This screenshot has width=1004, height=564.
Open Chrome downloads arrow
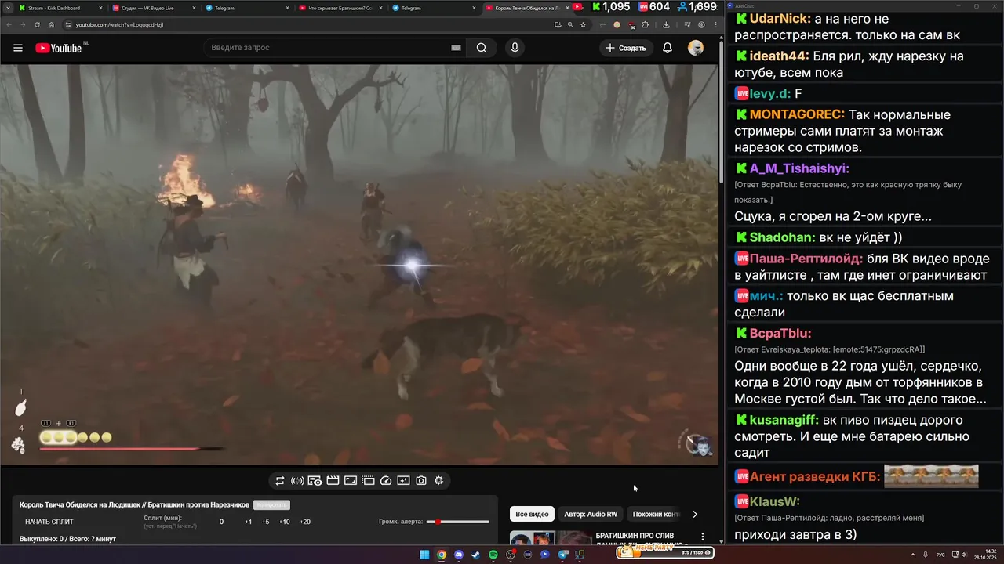point(666,24)
